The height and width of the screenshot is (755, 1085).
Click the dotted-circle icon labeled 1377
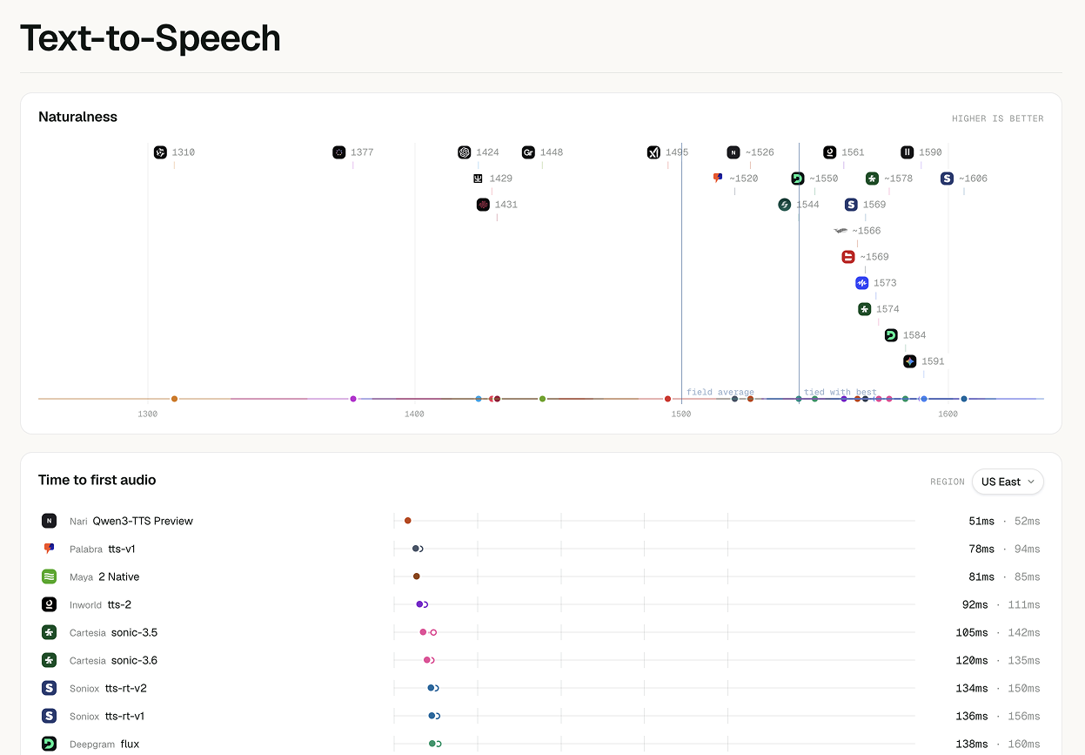click(x=338, y=152)
